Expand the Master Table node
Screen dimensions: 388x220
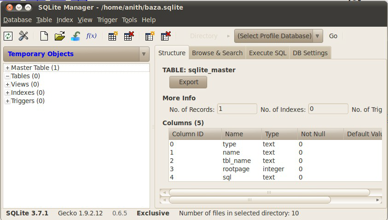[x=8, y=68]
